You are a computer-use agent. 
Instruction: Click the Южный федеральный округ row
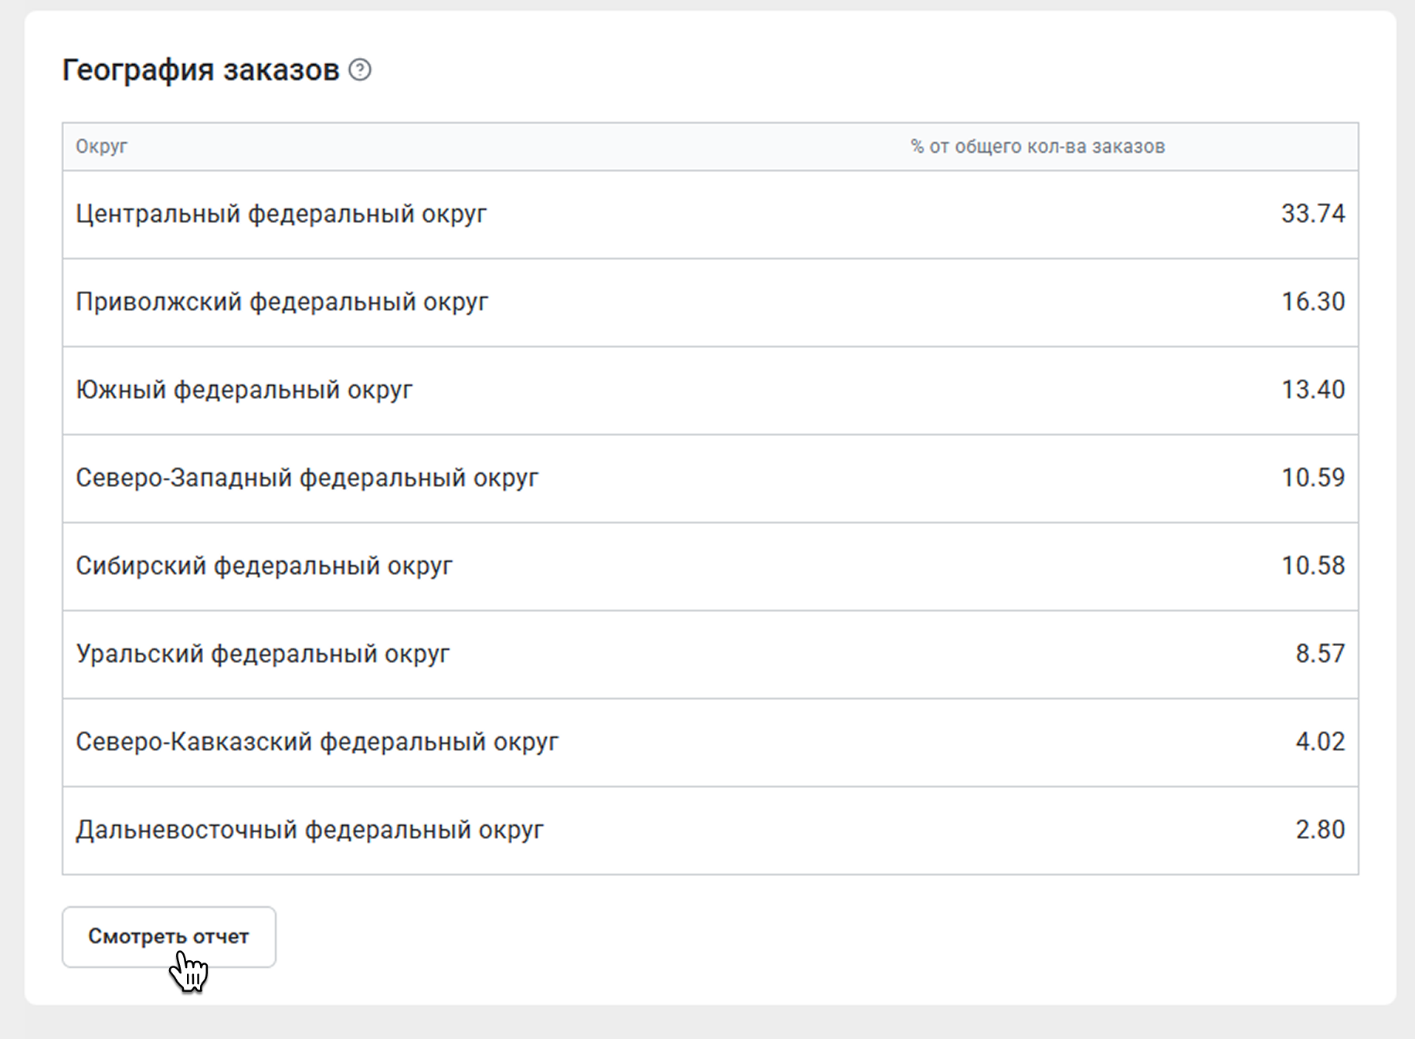244,390
